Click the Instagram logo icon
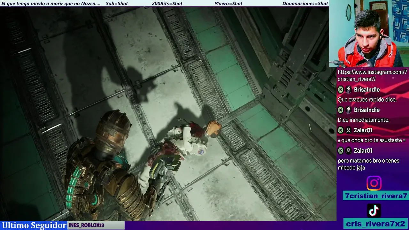Screen dimensions: 409x230 coord(374,183)
